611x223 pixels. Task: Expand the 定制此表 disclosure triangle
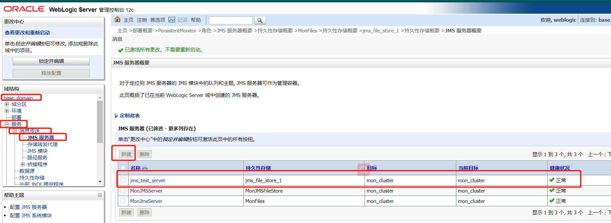click(x=116, y=116)
